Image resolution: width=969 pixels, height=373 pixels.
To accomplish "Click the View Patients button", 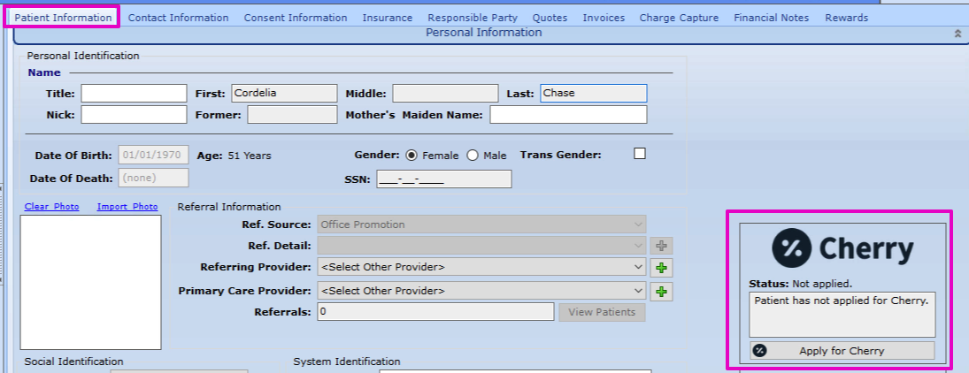I will (x=602, y=312).
